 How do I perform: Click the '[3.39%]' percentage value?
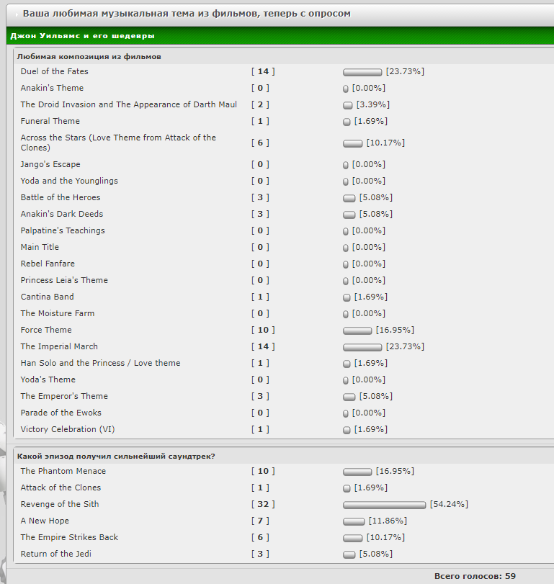[373, 104]
